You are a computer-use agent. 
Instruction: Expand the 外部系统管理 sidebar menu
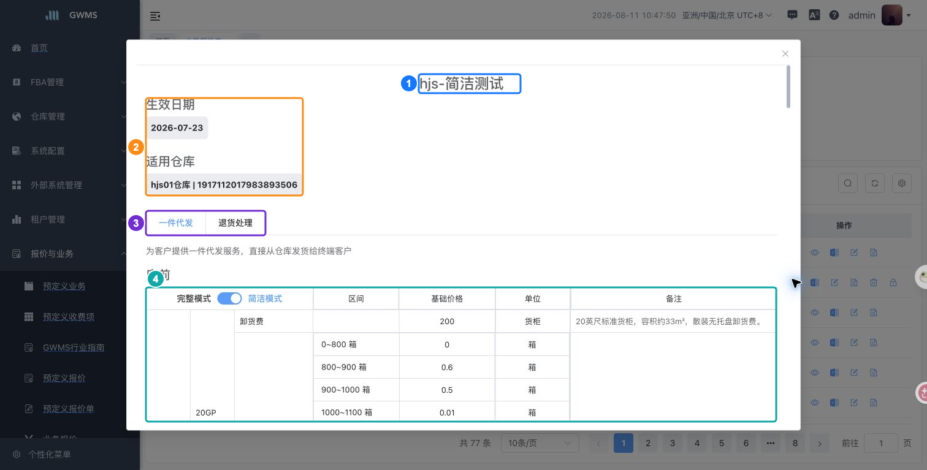coord(70,185)
